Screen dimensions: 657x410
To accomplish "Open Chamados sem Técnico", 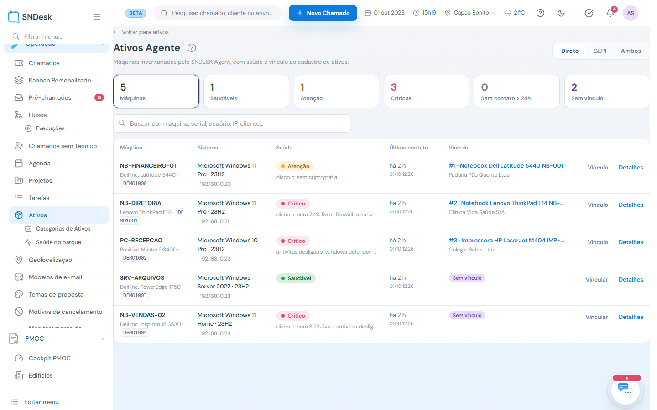I will click(x=59, y=146).
